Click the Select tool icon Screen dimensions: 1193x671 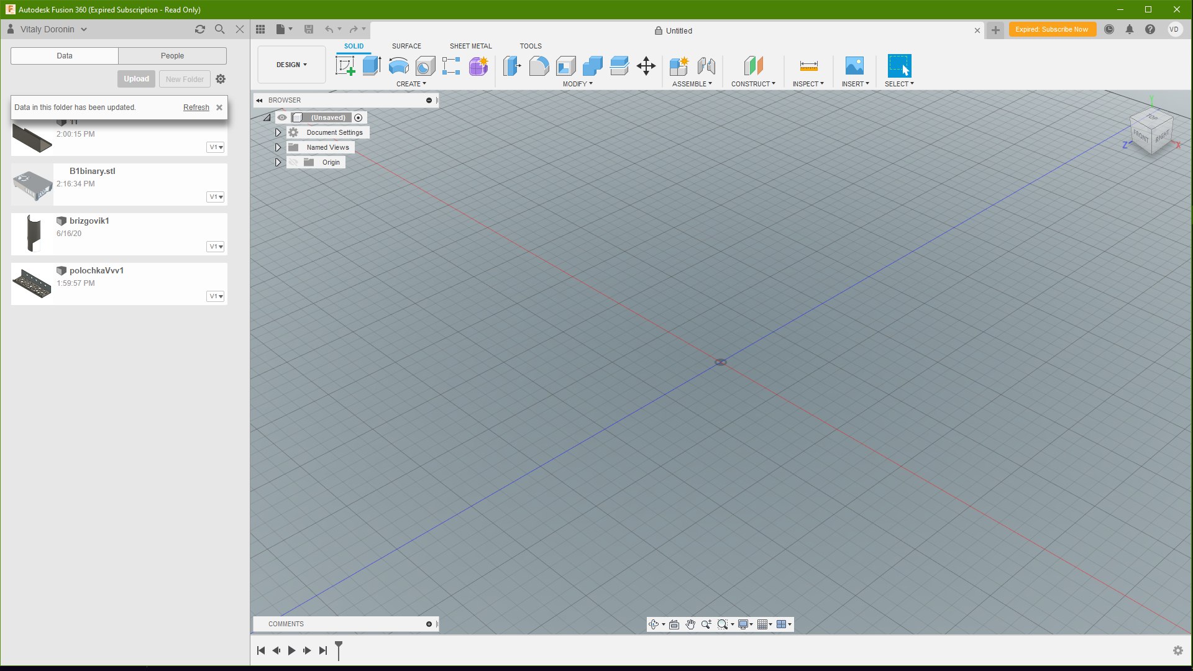[899, 65]
